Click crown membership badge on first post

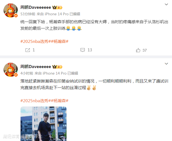coord(57,7)
